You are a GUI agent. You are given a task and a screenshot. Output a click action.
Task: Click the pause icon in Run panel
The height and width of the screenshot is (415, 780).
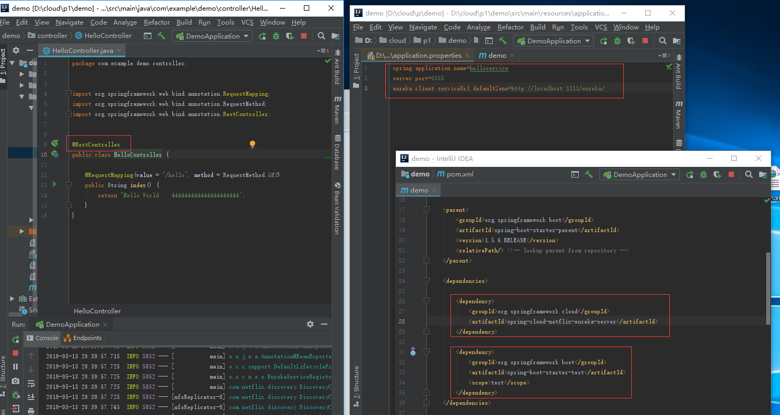point(16,367)
